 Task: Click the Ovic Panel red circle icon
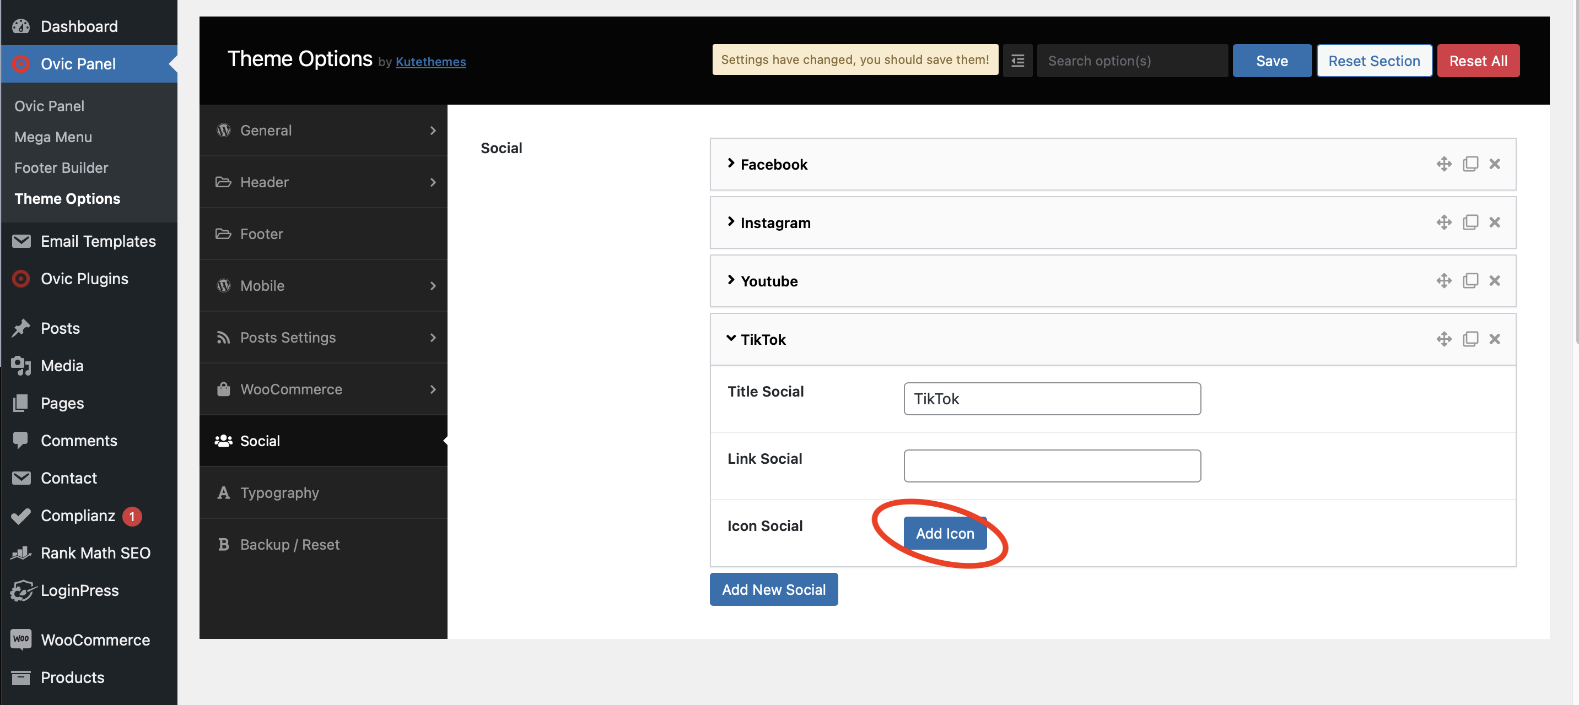(x=21, y=64)
